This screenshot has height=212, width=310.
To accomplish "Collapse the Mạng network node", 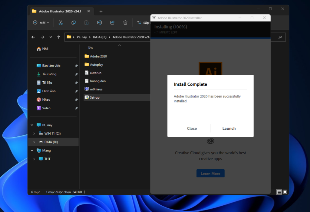I will 32,151.
